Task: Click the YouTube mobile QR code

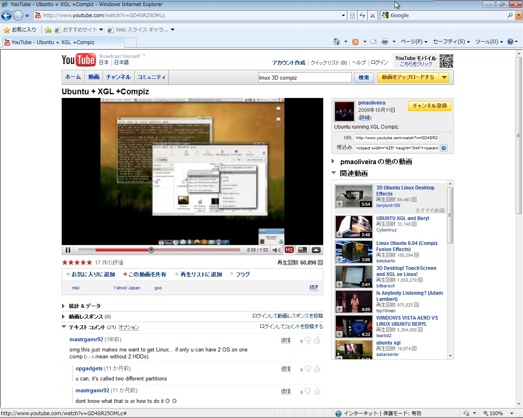Action: (446, 61)
